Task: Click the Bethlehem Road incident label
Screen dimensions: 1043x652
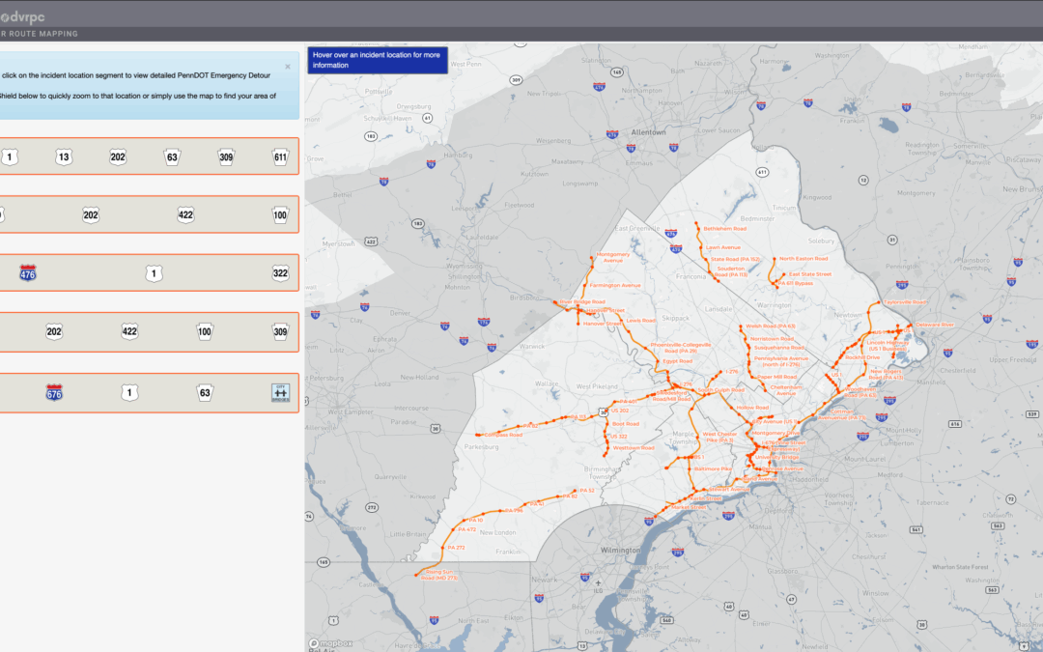Action: click(724, 229)
